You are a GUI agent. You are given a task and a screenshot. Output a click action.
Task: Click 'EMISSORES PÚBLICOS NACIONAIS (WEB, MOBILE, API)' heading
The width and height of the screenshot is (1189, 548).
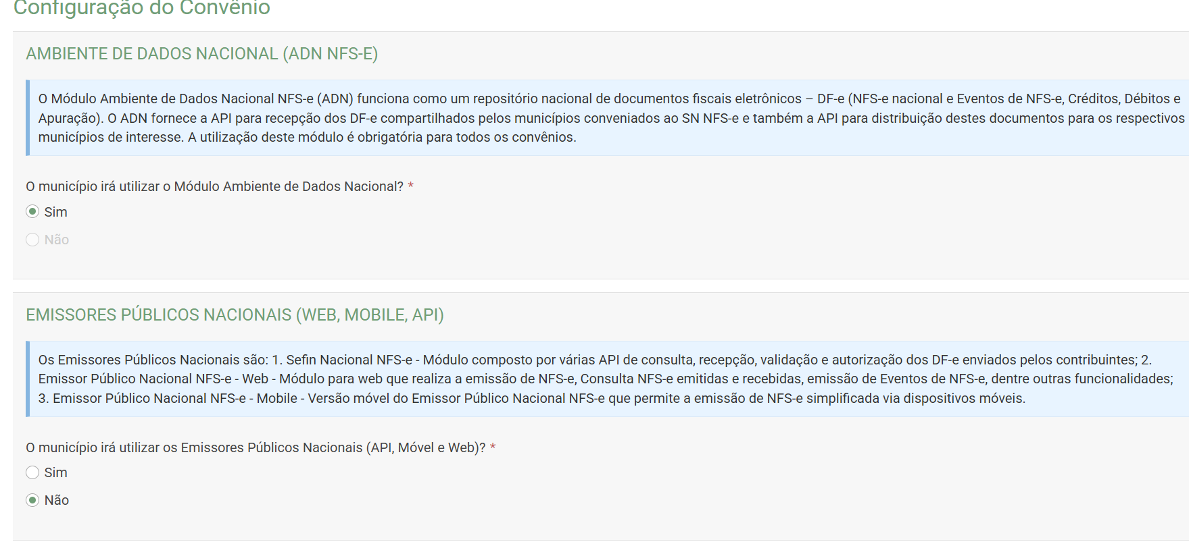tap(235, 315)
